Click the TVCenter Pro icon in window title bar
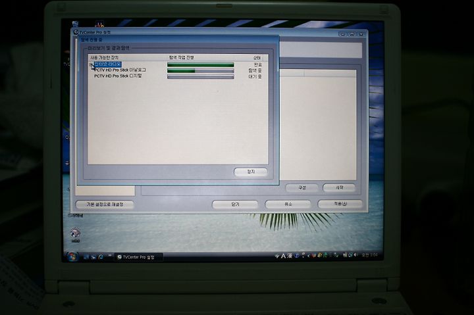The width and height of the screenshot is (474, 315). pyautogui.click(x=76, y=32)
